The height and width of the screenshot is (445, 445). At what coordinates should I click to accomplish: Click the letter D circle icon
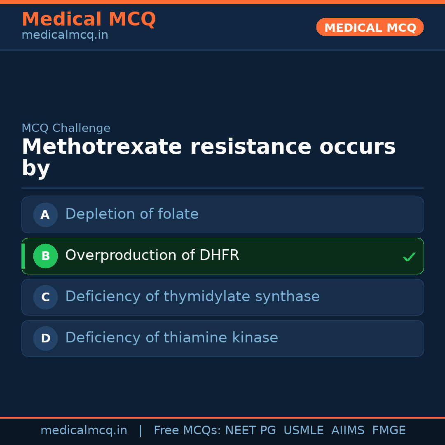[45, 338]
